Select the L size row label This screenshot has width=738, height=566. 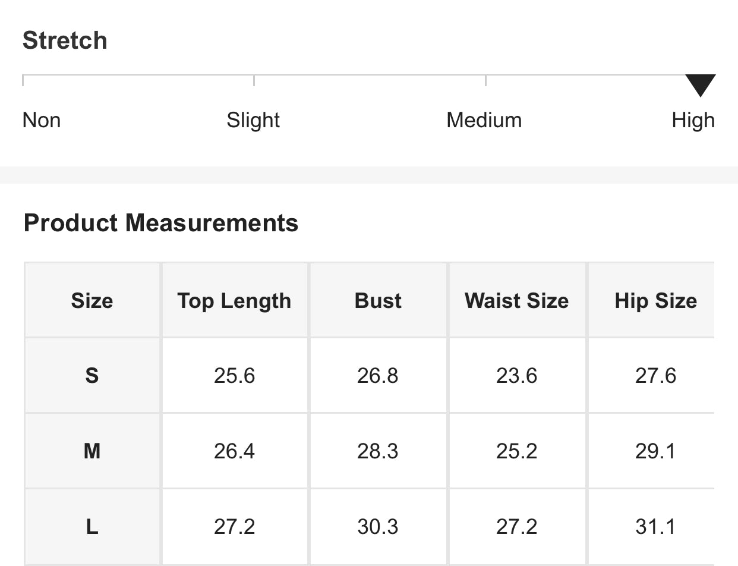[92, 527]
